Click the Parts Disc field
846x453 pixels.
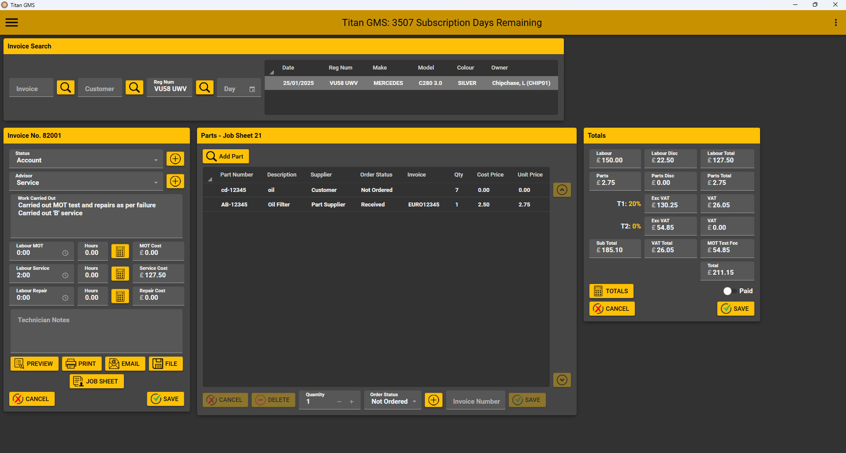(x=671, y=181)
